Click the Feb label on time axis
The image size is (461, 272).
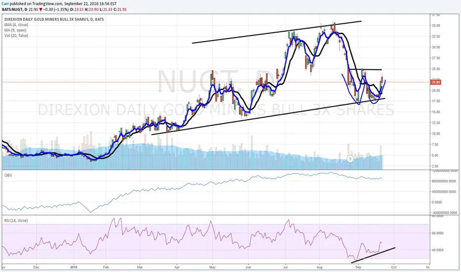coord(106,268)
